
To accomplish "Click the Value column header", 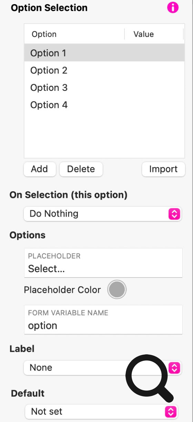I will (154, 34).
